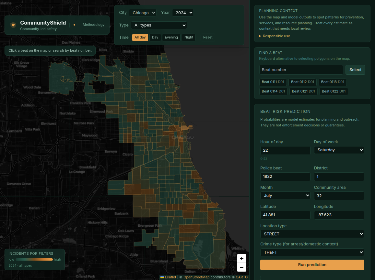Image resolution: width=375 pixels, height=280 pixels.
Task: Run the beat risk prediction
Action: (x=312, y=265)
